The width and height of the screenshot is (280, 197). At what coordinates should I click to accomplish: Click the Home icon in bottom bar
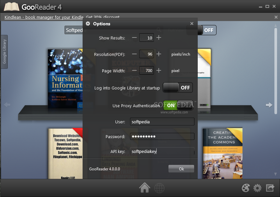(x=145, y=188)
